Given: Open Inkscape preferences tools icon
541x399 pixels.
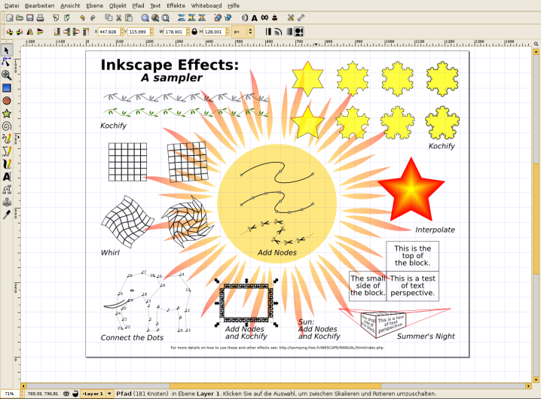Looking at the screenshot, I should pyautogui.click(x=291, y=18).
